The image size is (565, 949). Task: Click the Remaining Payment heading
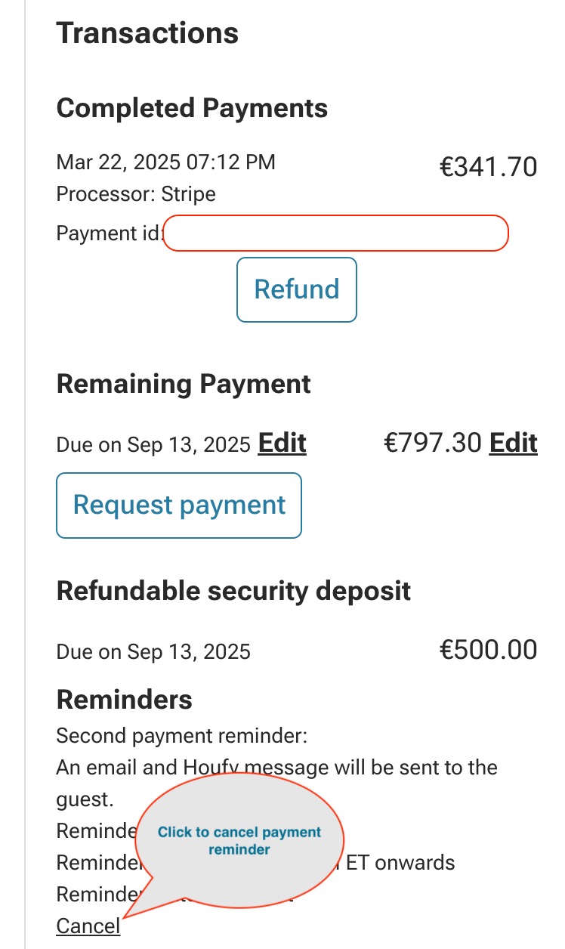click(x=184, y=384)
